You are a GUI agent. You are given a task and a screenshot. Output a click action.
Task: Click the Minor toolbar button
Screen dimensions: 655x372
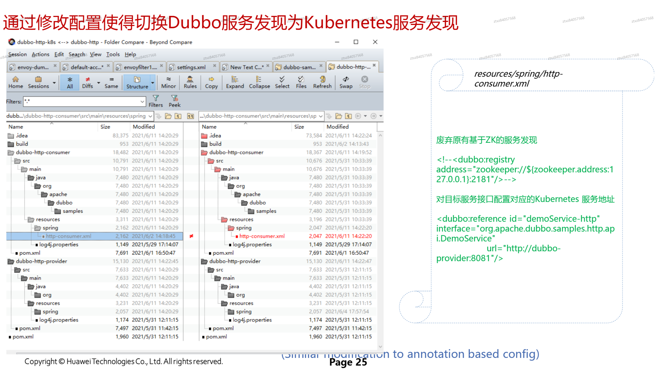click(168, 82)
